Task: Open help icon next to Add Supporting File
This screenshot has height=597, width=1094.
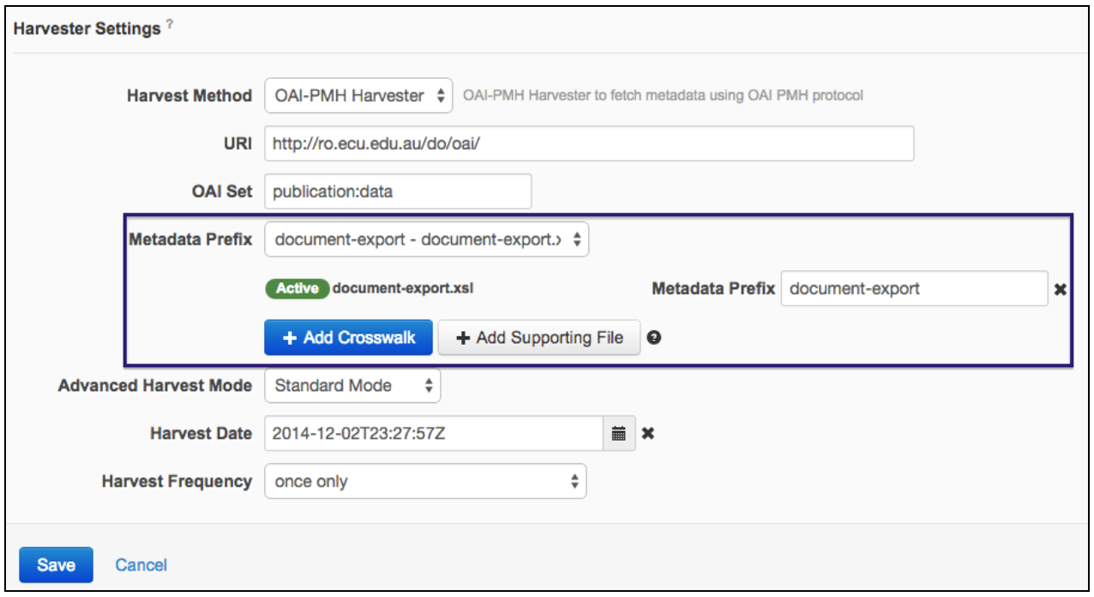Action: 654,338
